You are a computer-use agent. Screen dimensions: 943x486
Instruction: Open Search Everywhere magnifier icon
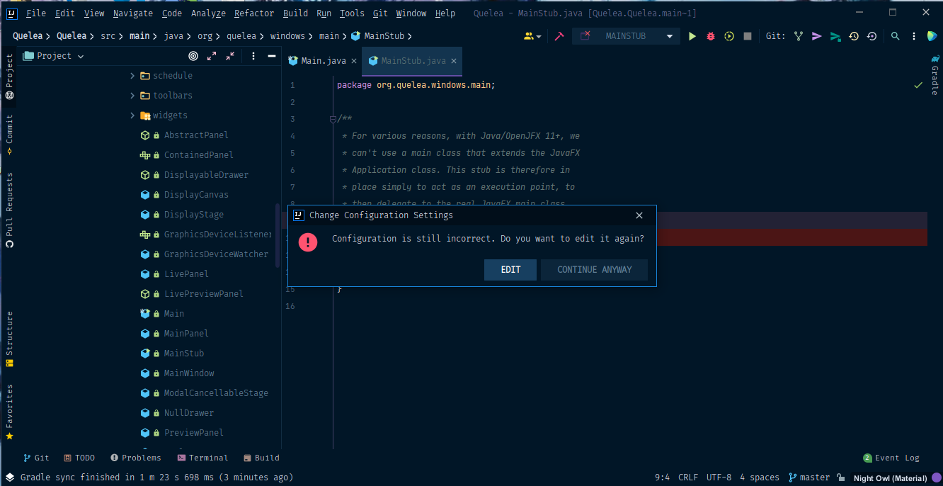(896, 35)
